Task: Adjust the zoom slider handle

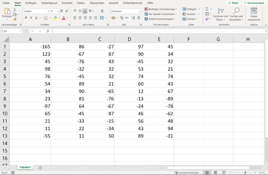Action: (245, 173)
